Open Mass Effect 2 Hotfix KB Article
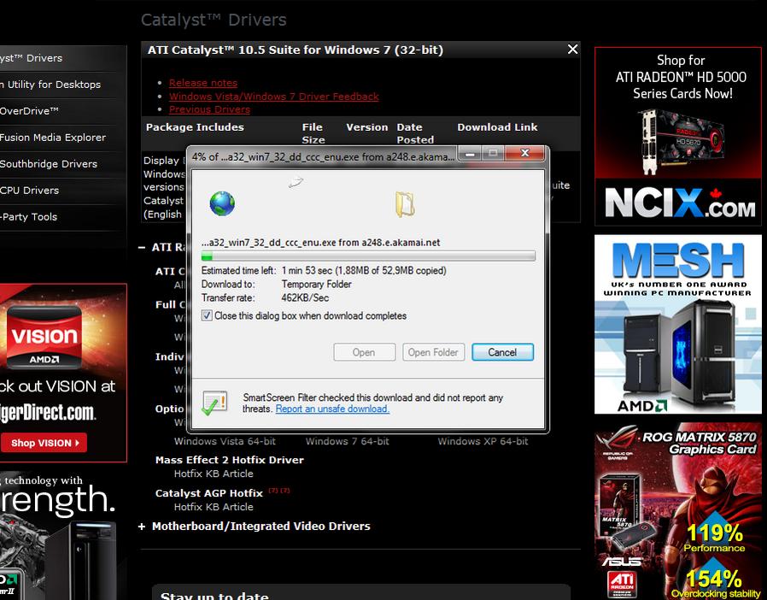The image size is (767, 600). pyautogui.click(x=214, y=474)
